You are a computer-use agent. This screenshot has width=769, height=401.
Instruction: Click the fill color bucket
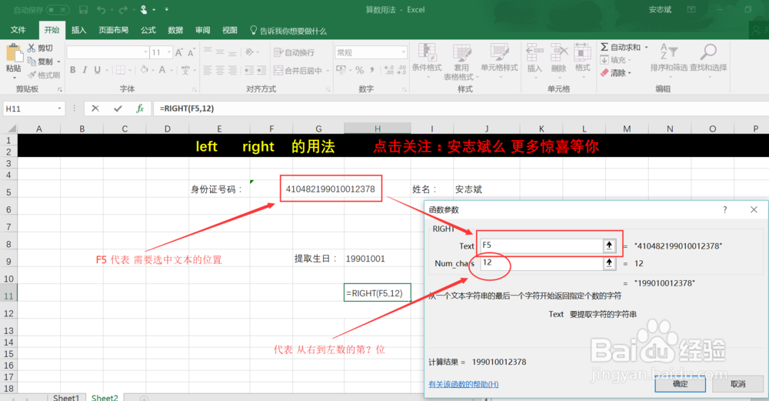(145, 70)
